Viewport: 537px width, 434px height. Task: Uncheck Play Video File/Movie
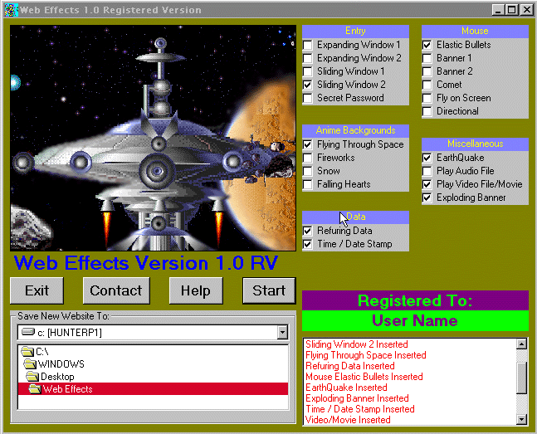(x=427, y=184)
